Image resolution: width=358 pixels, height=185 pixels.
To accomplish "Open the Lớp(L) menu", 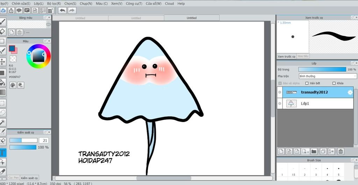I will click(38, 3).
